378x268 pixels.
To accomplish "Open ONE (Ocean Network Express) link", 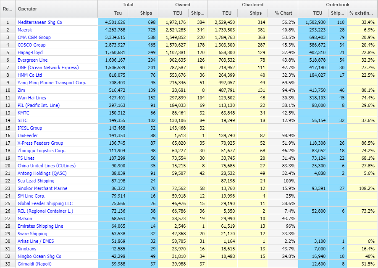I will point(48,68).
